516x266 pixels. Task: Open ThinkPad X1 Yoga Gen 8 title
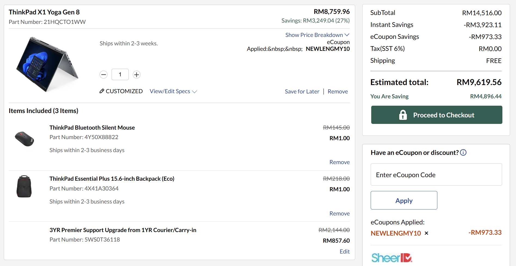[44, 12]
